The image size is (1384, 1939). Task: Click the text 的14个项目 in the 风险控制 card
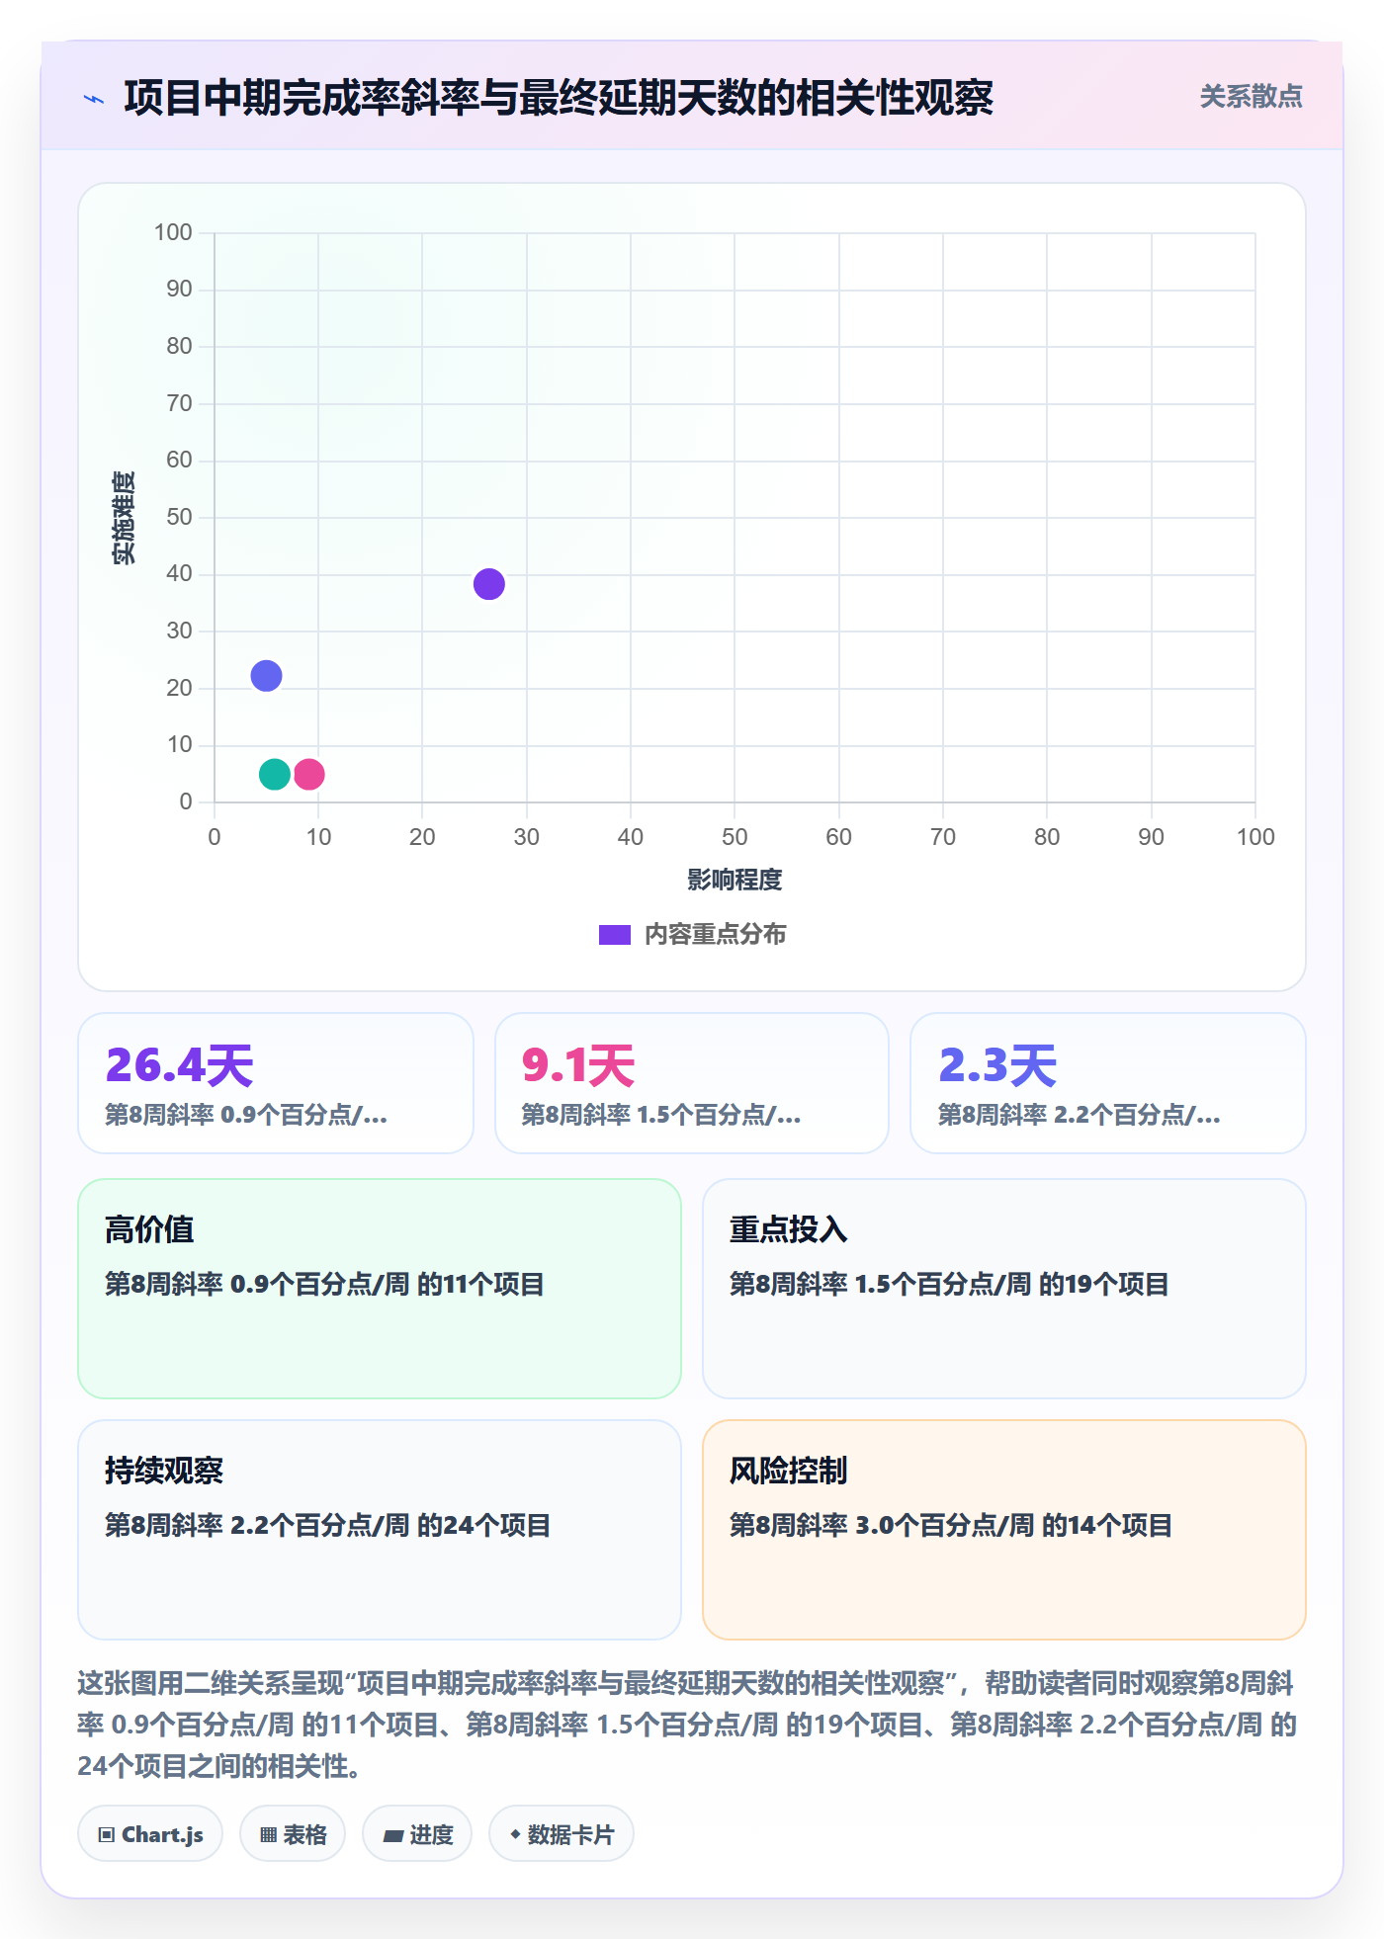1107,1526
